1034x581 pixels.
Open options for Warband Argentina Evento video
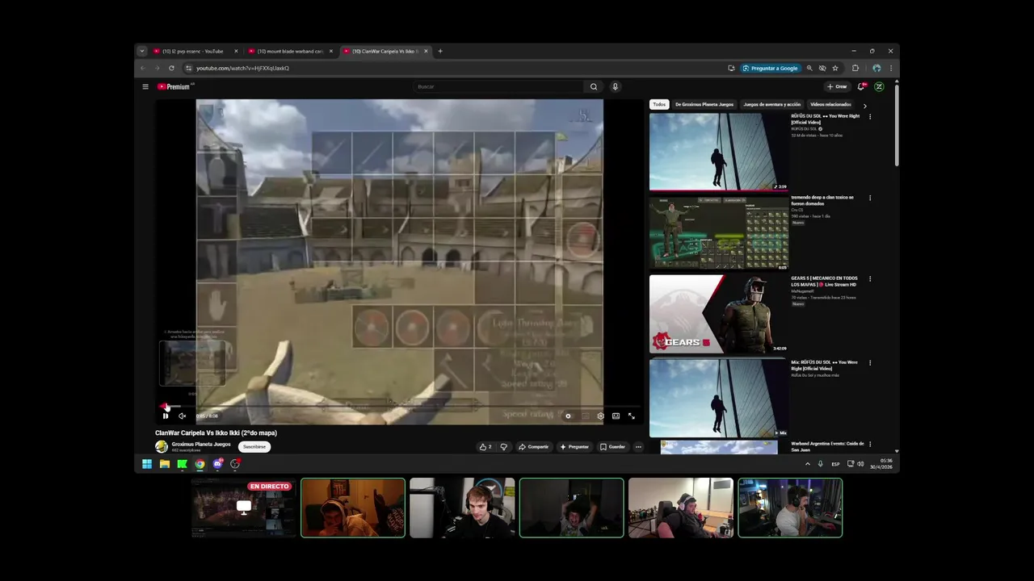(870, 444)
